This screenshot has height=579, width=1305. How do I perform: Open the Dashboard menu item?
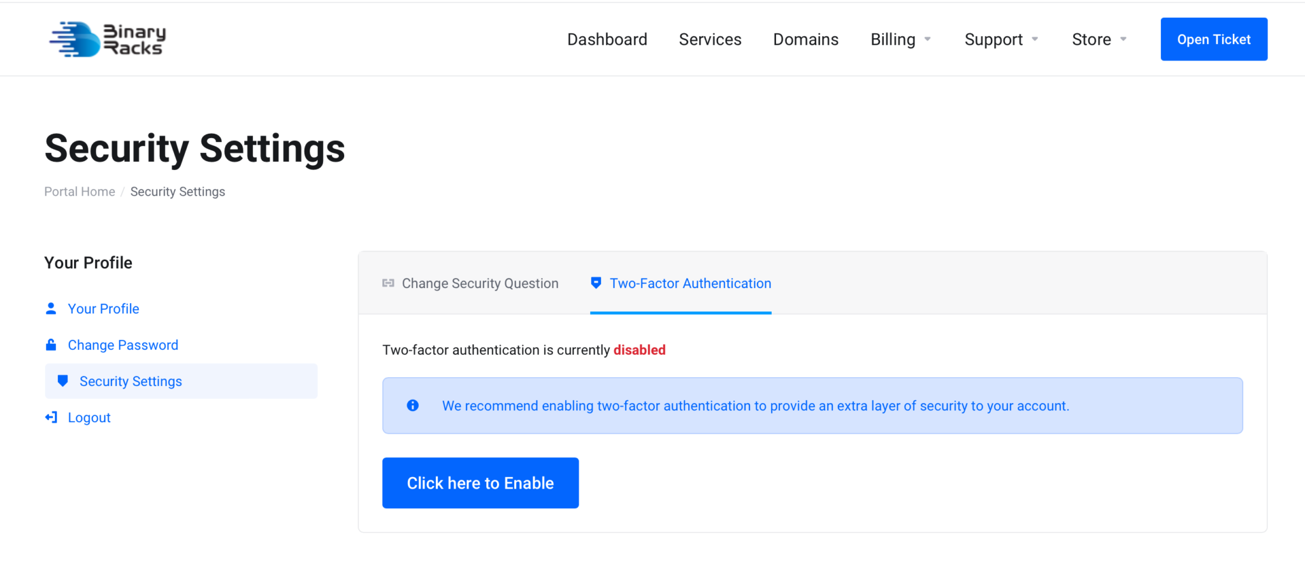[607, 39]
